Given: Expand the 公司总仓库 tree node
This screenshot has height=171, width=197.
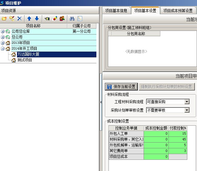Looking at the screenshot, I should click(x=3, y=31).
